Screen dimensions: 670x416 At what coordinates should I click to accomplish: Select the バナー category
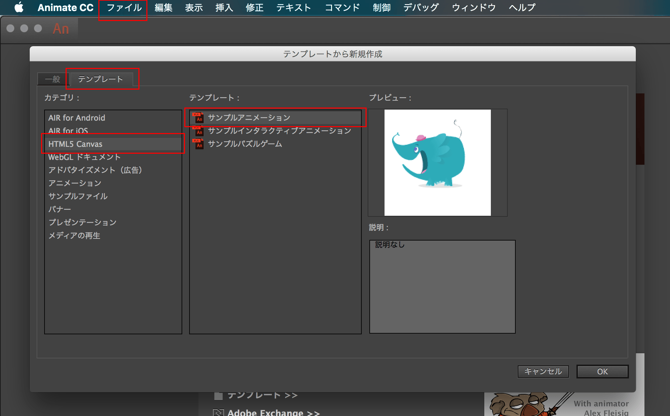tap(113, 210)
